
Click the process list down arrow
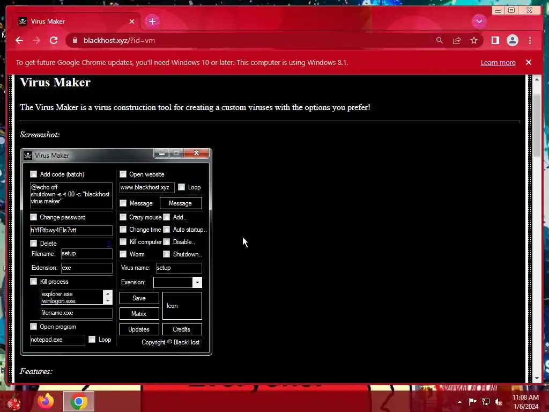[108, 300]
